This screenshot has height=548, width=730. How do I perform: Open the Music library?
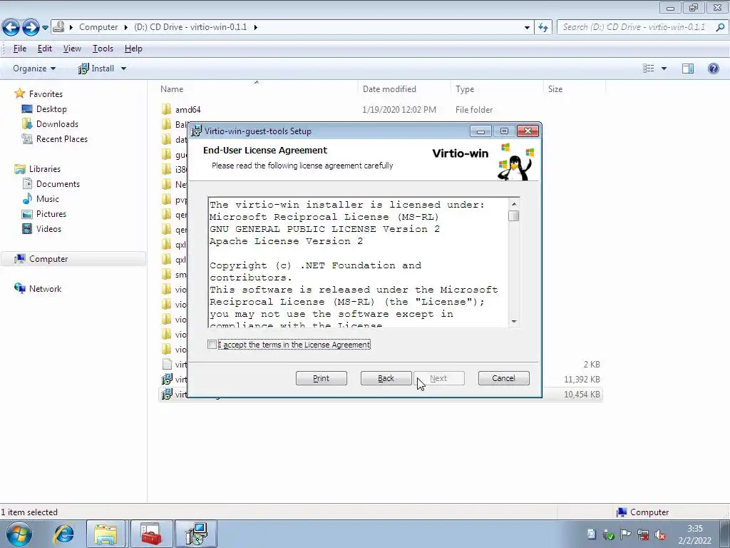point(48,198)
